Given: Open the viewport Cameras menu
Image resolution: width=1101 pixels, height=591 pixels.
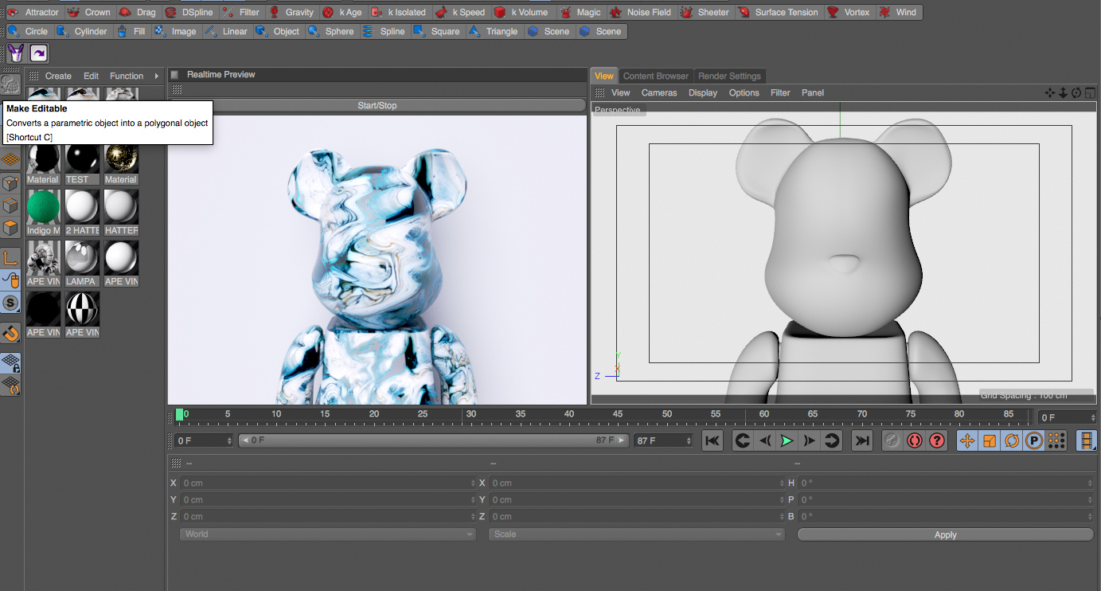Looking at the screenshot, I should click(x=659, y=93).
